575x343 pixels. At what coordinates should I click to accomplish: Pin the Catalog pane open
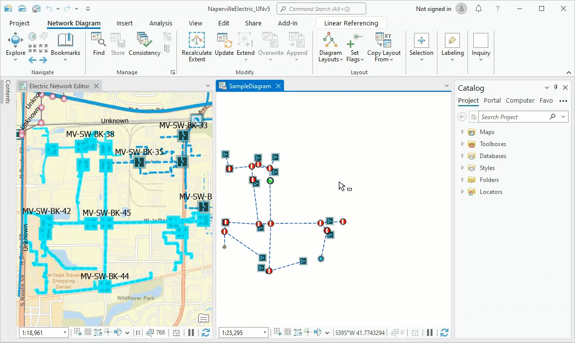(x=555, y=88)
